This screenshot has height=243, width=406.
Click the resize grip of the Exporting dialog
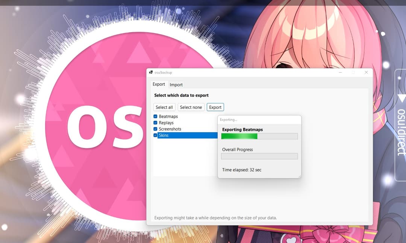(300, 176)
